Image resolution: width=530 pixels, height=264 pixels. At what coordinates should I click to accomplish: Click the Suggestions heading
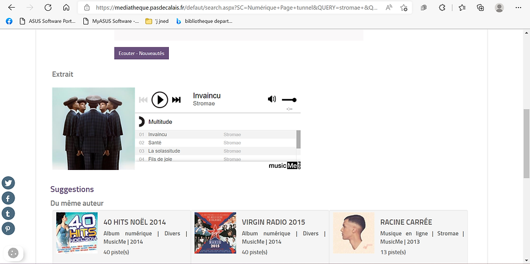pos(72,189)
